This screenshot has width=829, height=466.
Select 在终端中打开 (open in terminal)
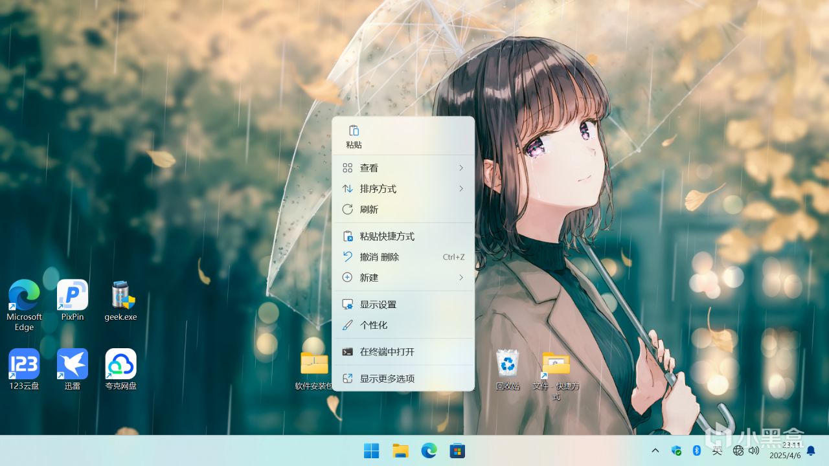(403, 351)
